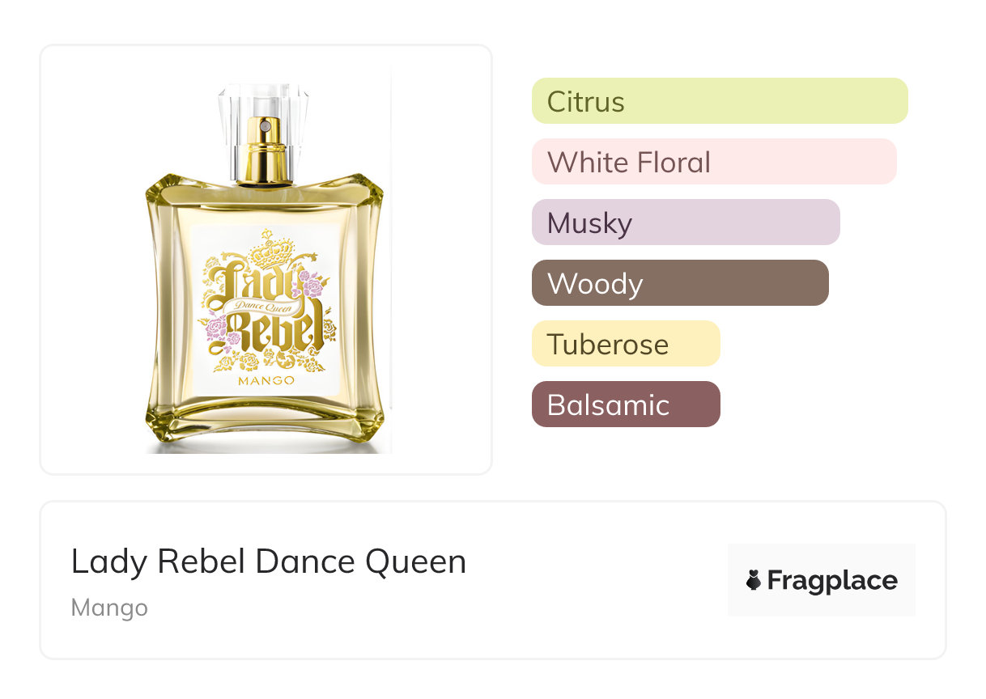Screen dimensions: 986x699
Task: Click the Musky accord bar
Action: point(686,222)
